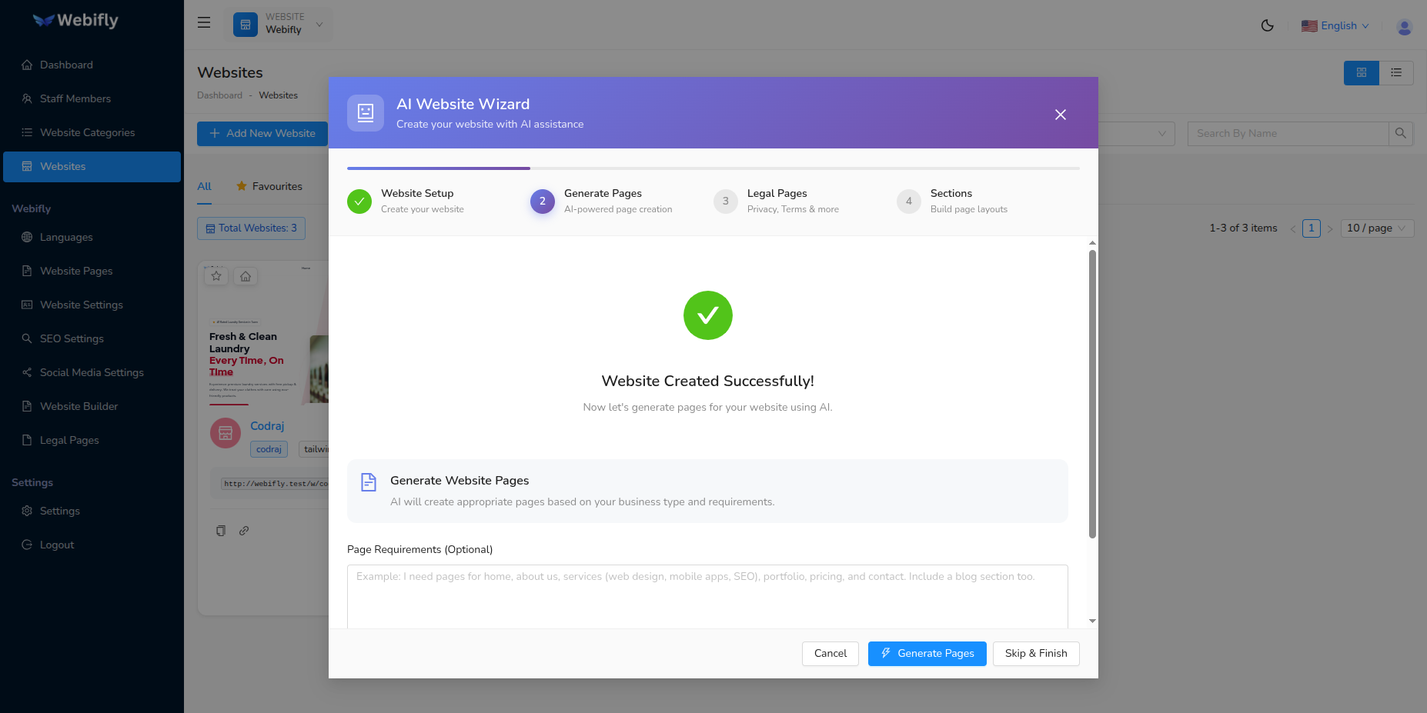Select the All websites tab
The width and height of the screenshot is (1427, 713).
click(x=203, y=186)
